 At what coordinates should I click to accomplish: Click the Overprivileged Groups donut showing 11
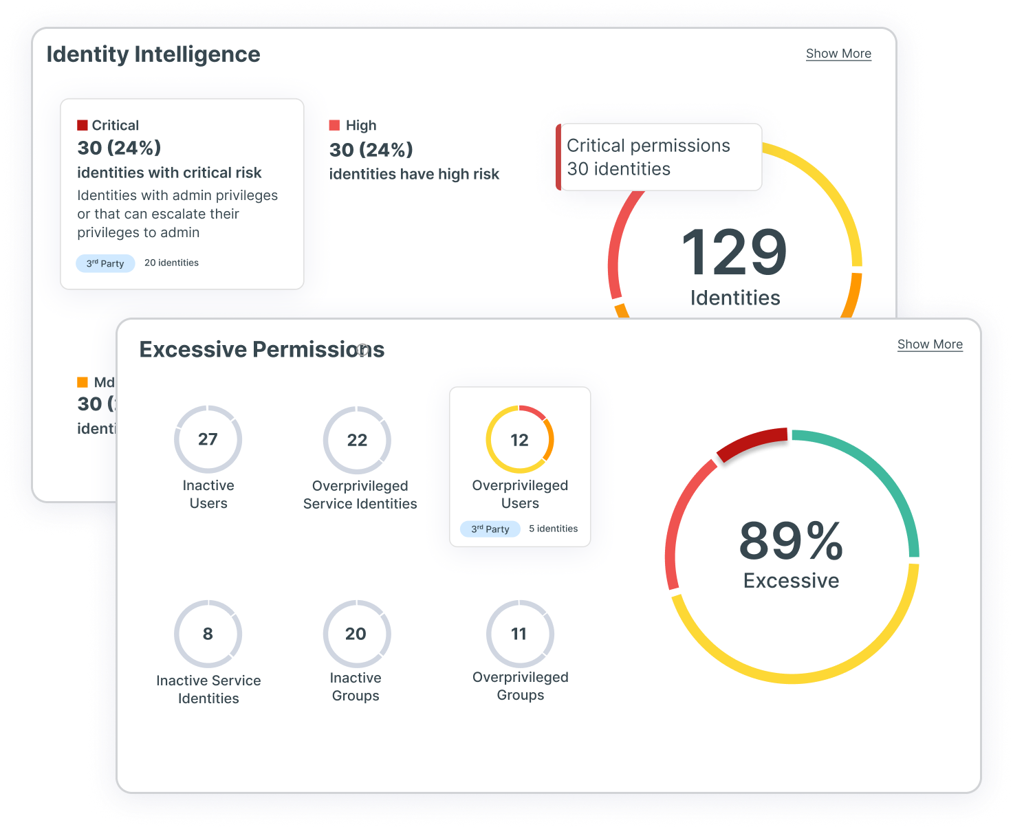(x=519, y=634)
